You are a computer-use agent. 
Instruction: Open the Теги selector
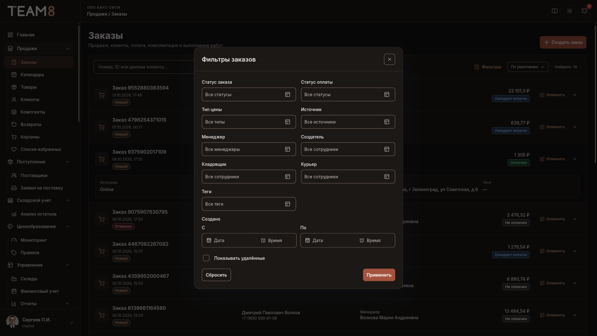249,204
